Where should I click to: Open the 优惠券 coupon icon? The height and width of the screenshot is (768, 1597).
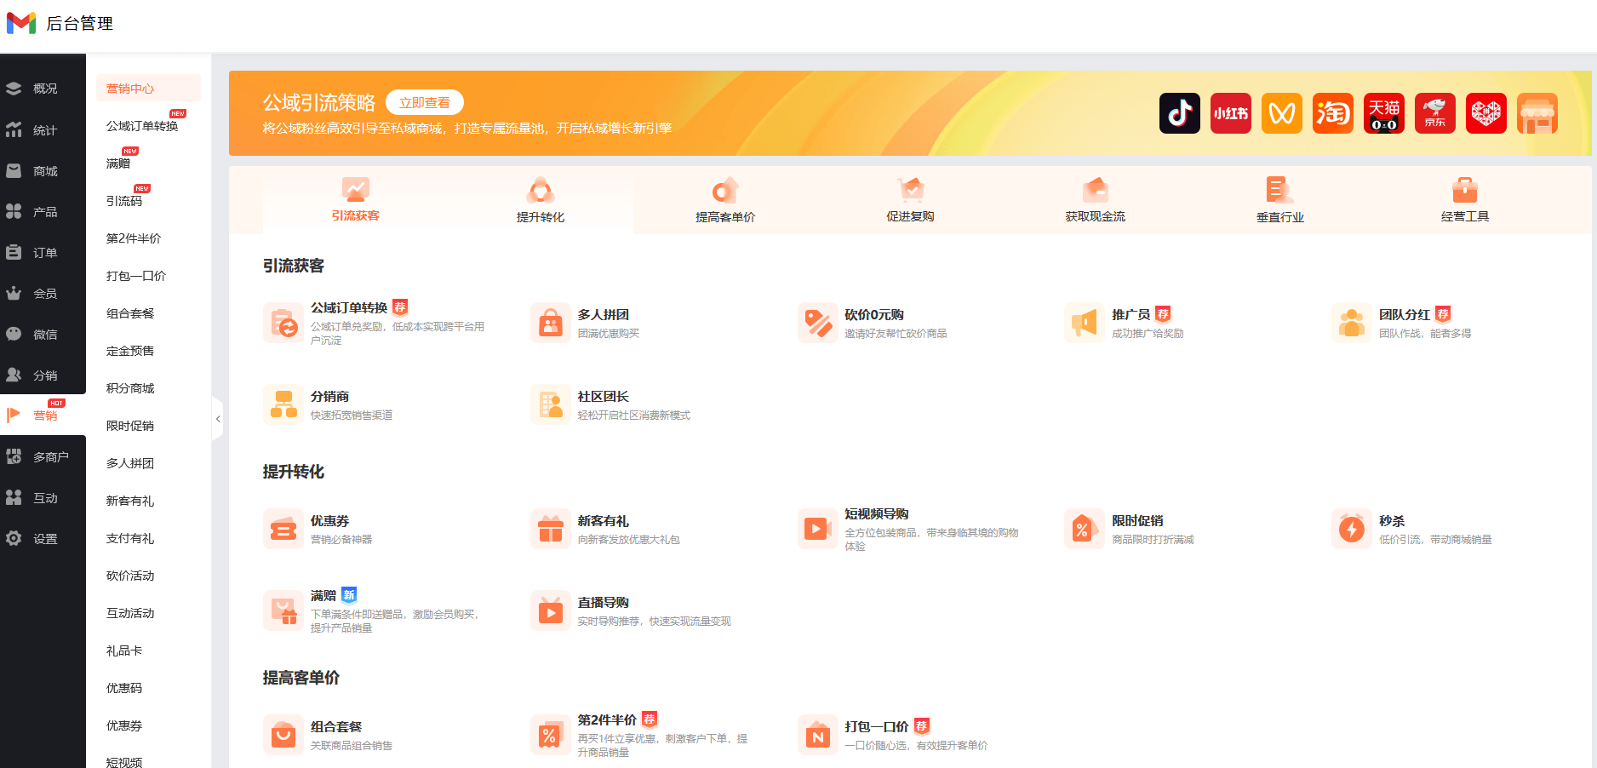click(x=283, y=530)
